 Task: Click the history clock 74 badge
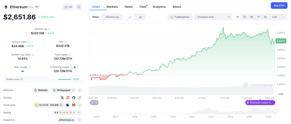(x=94, y=102)
